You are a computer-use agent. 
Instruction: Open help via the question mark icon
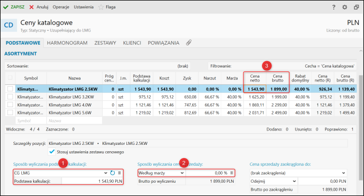click(334, 7)
